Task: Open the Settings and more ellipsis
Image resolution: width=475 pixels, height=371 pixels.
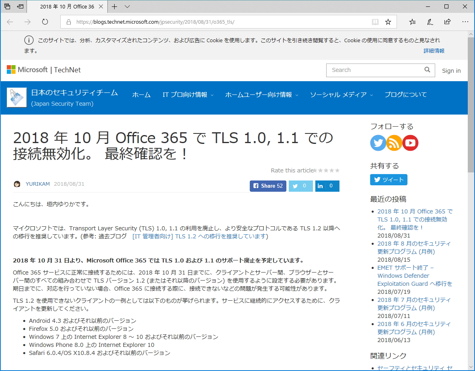Action: point(465,22)
